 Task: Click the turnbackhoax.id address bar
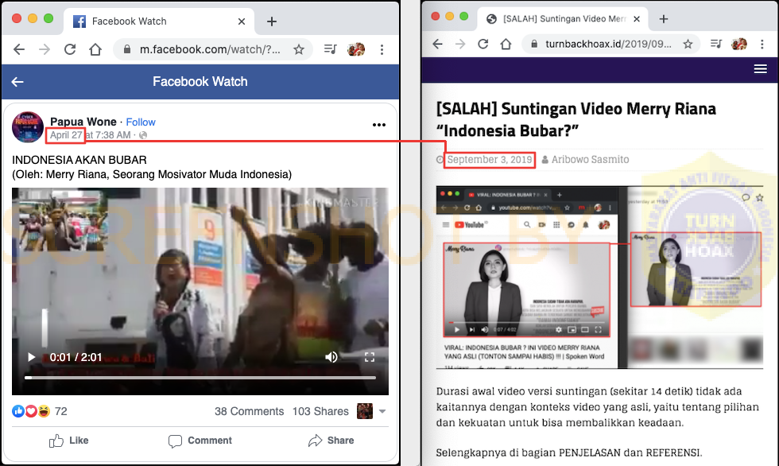tap(610, 44)
